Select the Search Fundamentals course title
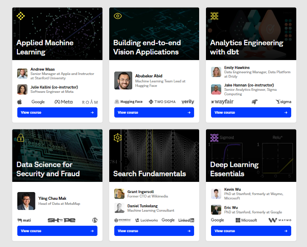The height and width of the screenshot is (247, 307). [150, 174]
